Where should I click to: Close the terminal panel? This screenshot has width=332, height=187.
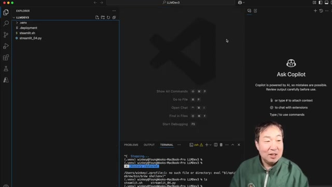coord(239,145)
